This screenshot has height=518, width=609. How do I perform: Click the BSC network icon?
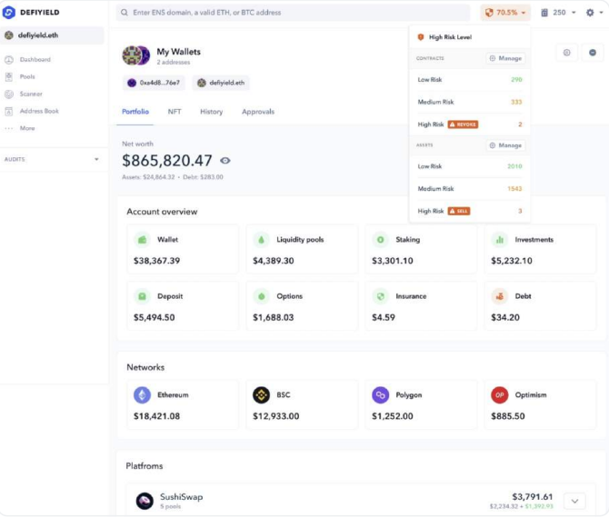coord(261,395)
